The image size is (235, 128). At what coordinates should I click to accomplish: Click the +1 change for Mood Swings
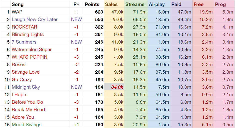76,125
